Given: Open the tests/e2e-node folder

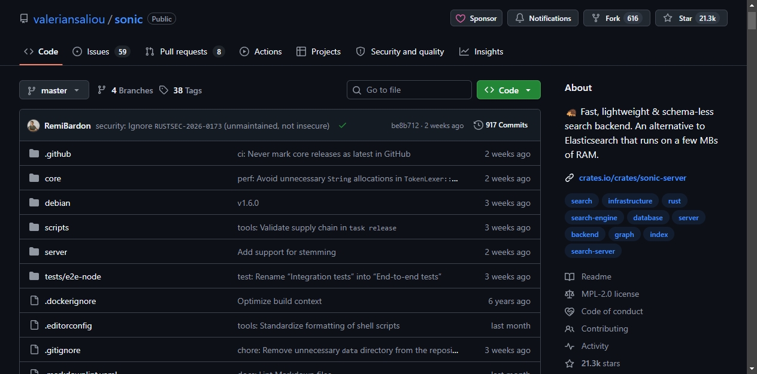Looking at the screenshot, I should pyautogui.click(x=73, y=276).
